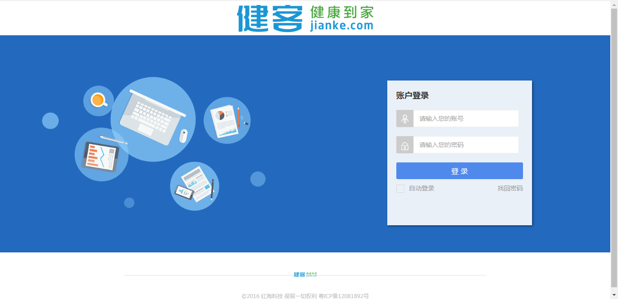Open the 找回密码 password recovery link
This screenshot has width=618, height=299.
click(x=510, y=188)
